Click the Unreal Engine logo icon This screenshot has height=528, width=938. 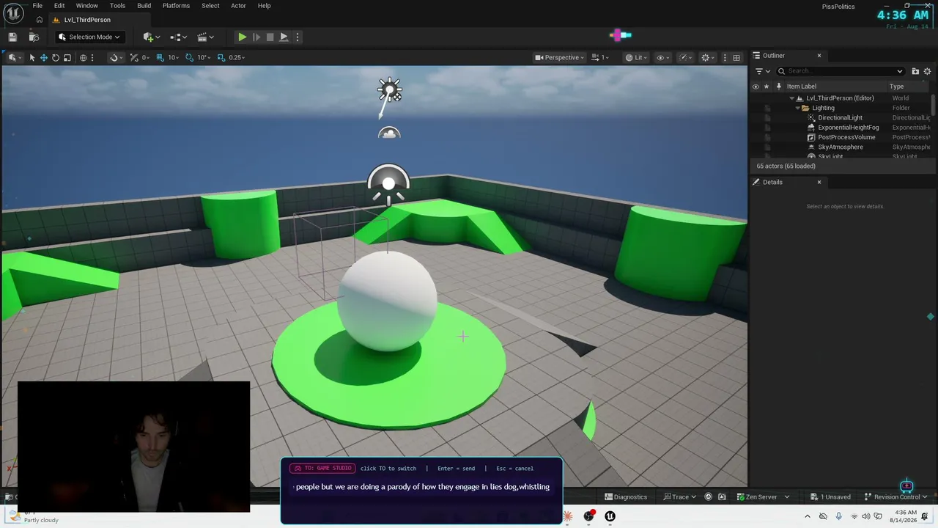(x=13, y=13)
